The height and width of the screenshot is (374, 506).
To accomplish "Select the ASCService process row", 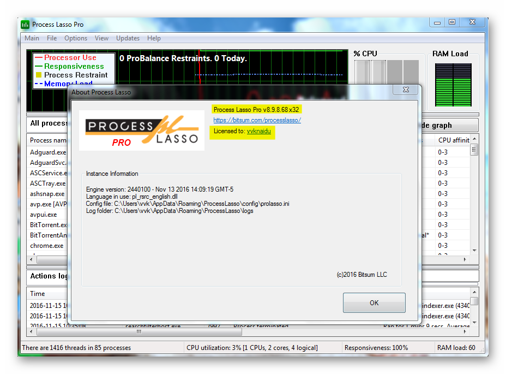I will [x=48, y=173].
